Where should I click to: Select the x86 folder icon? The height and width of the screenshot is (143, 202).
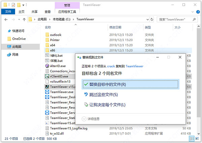point(47,50)
